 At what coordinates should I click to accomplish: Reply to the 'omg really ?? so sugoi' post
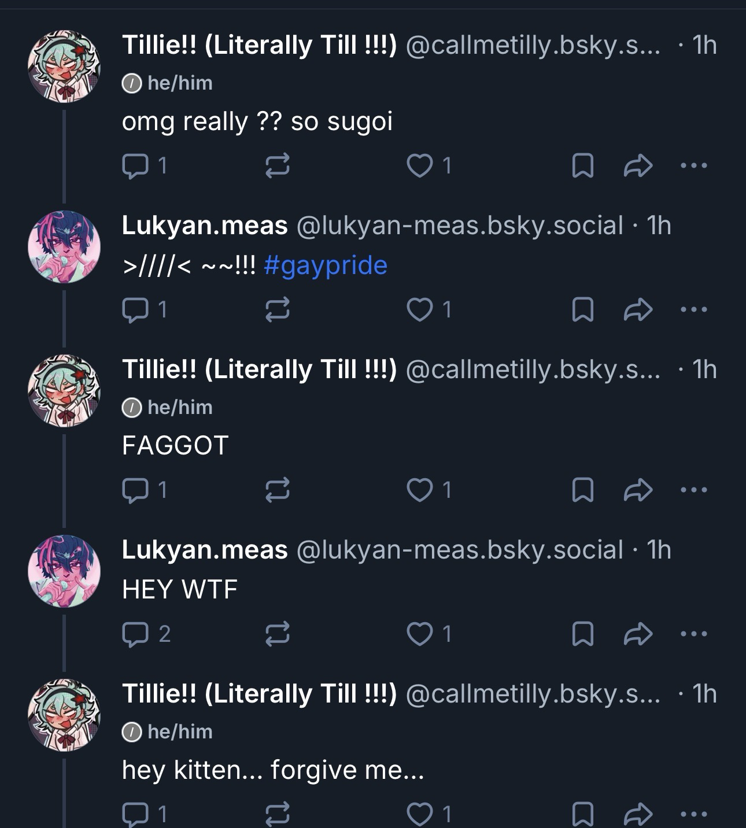[x=145, y=166]
